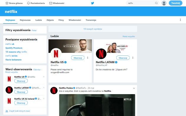Open Wiadomości envelope in top bar
This screenshot has height=116, width=186.
tap(57, 3)
